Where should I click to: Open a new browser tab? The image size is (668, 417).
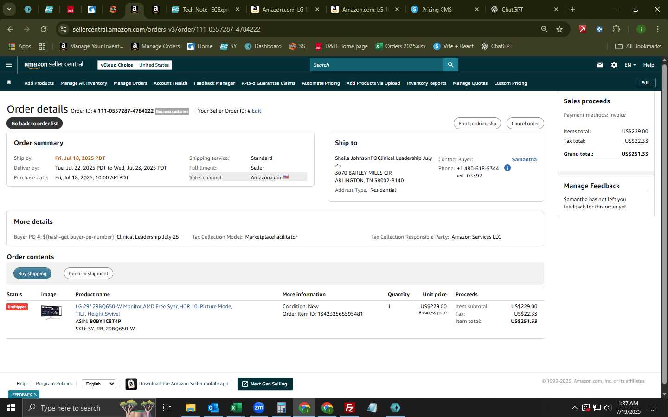click(x=573, y=9)
